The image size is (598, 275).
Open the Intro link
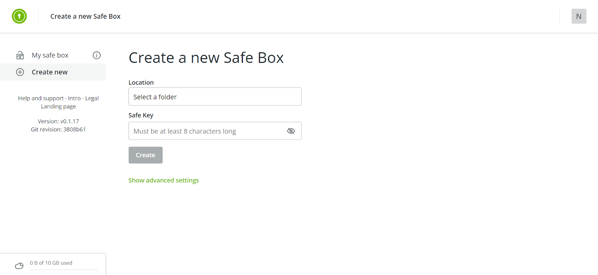point(74,98)
